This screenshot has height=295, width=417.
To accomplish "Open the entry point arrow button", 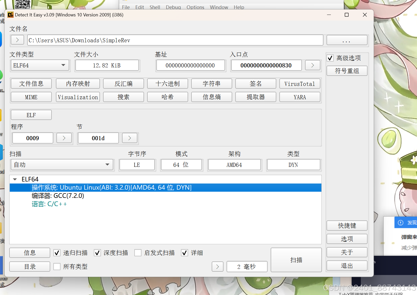I will tap(312, 65).
